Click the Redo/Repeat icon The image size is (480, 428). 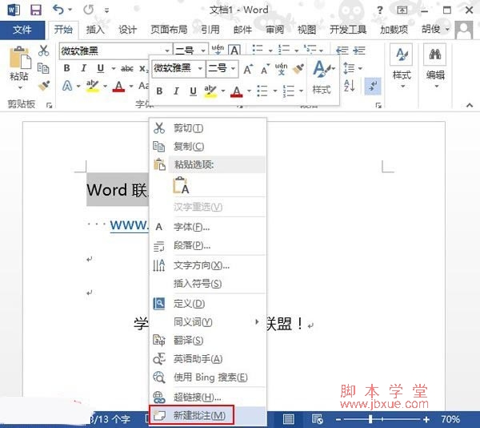click(x=89, y=10)
